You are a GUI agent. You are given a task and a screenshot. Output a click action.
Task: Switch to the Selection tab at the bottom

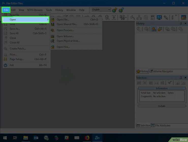(143, 125)
